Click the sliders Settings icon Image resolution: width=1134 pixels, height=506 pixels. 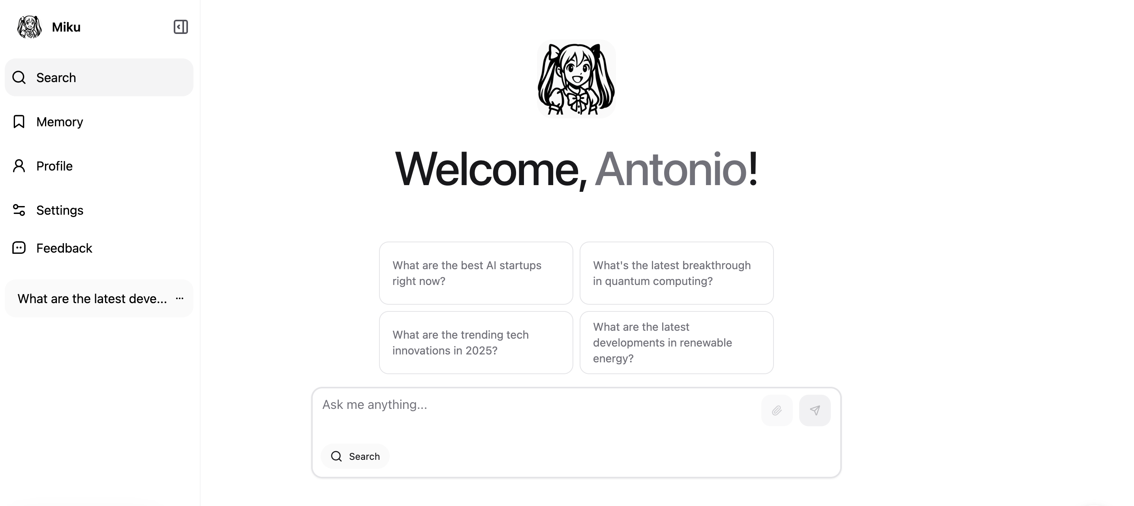[x=19, y=210]
